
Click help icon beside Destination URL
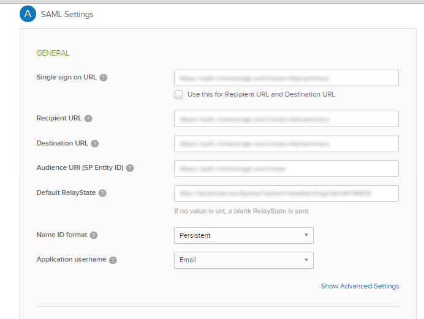pyautogui.click(x=95, y=144)
